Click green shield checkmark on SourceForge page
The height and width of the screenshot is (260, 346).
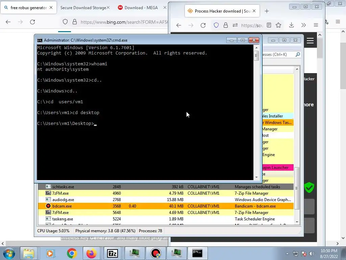coord(309,188)
